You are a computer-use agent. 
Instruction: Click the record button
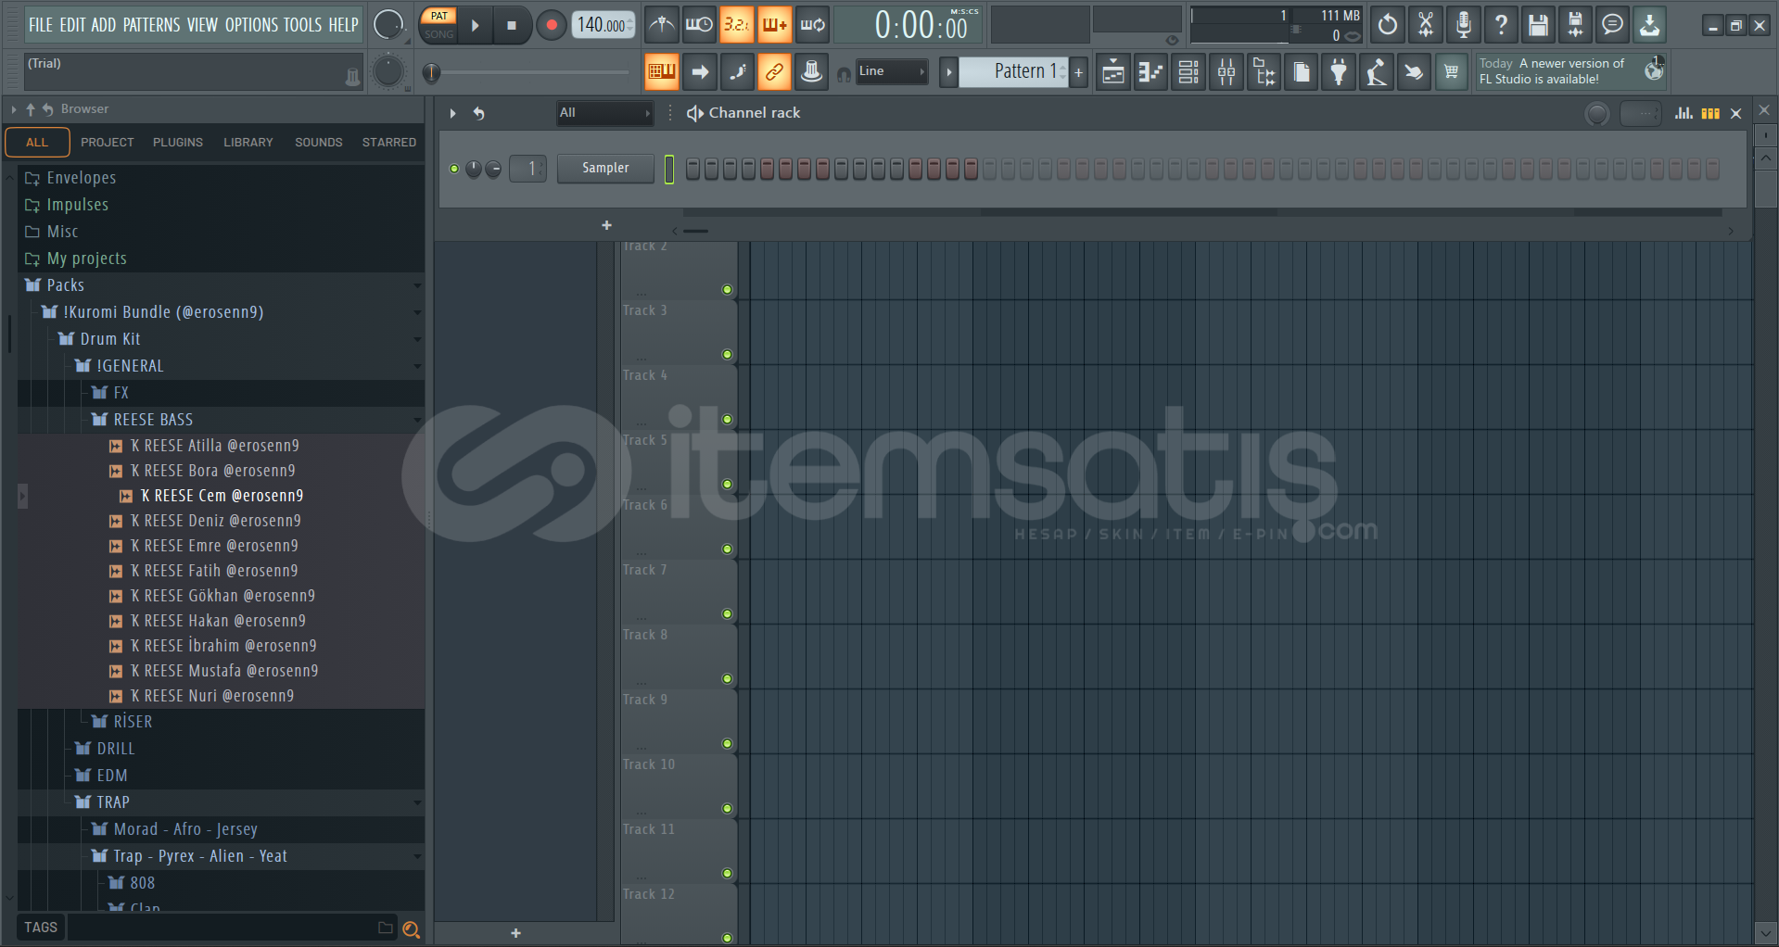552,25
